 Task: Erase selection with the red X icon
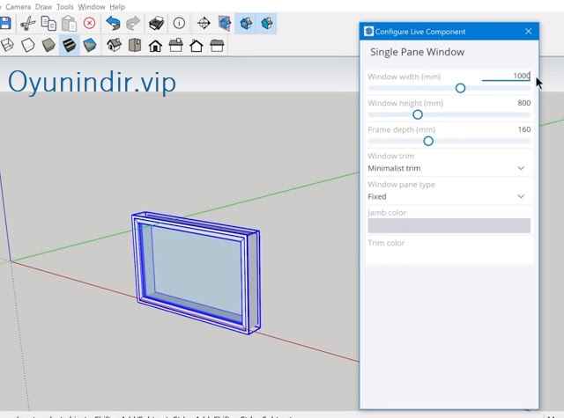(x=89, y=24)
